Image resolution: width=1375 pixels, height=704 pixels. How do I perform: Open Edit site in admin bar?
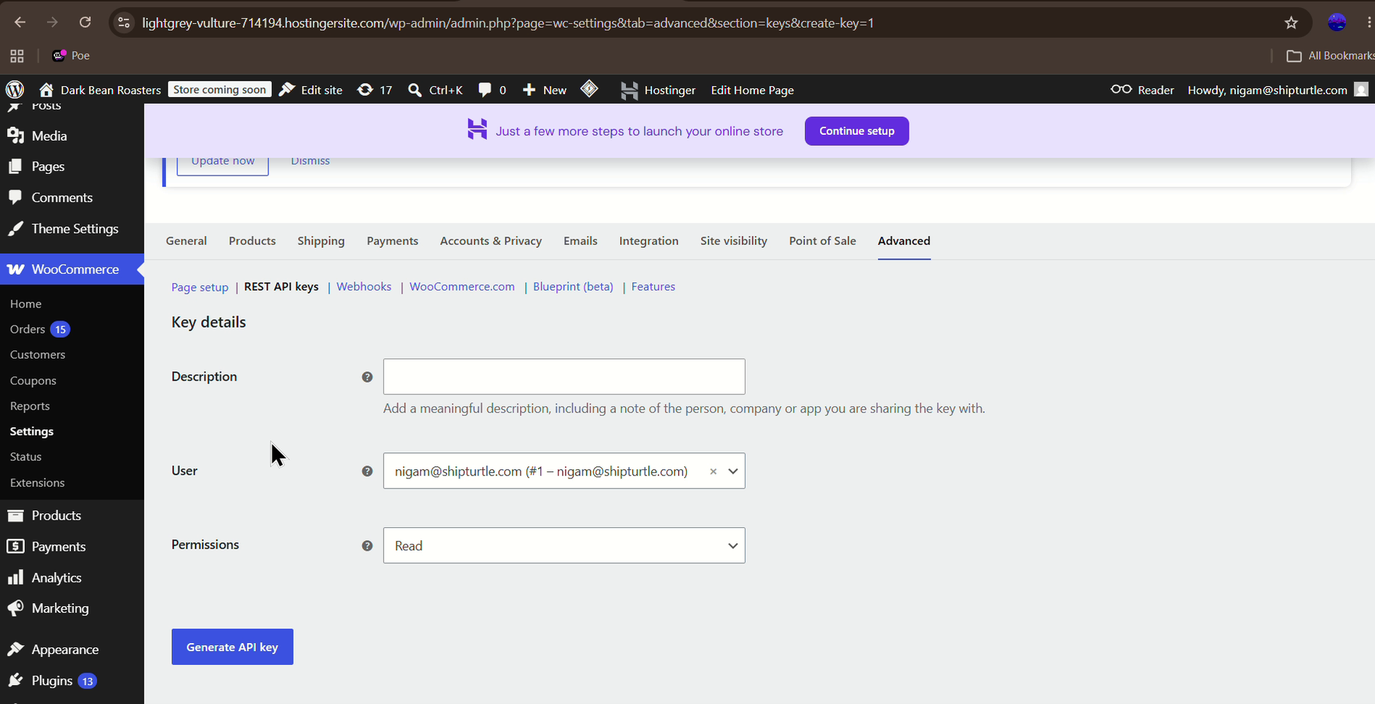(x=310, y=90)
